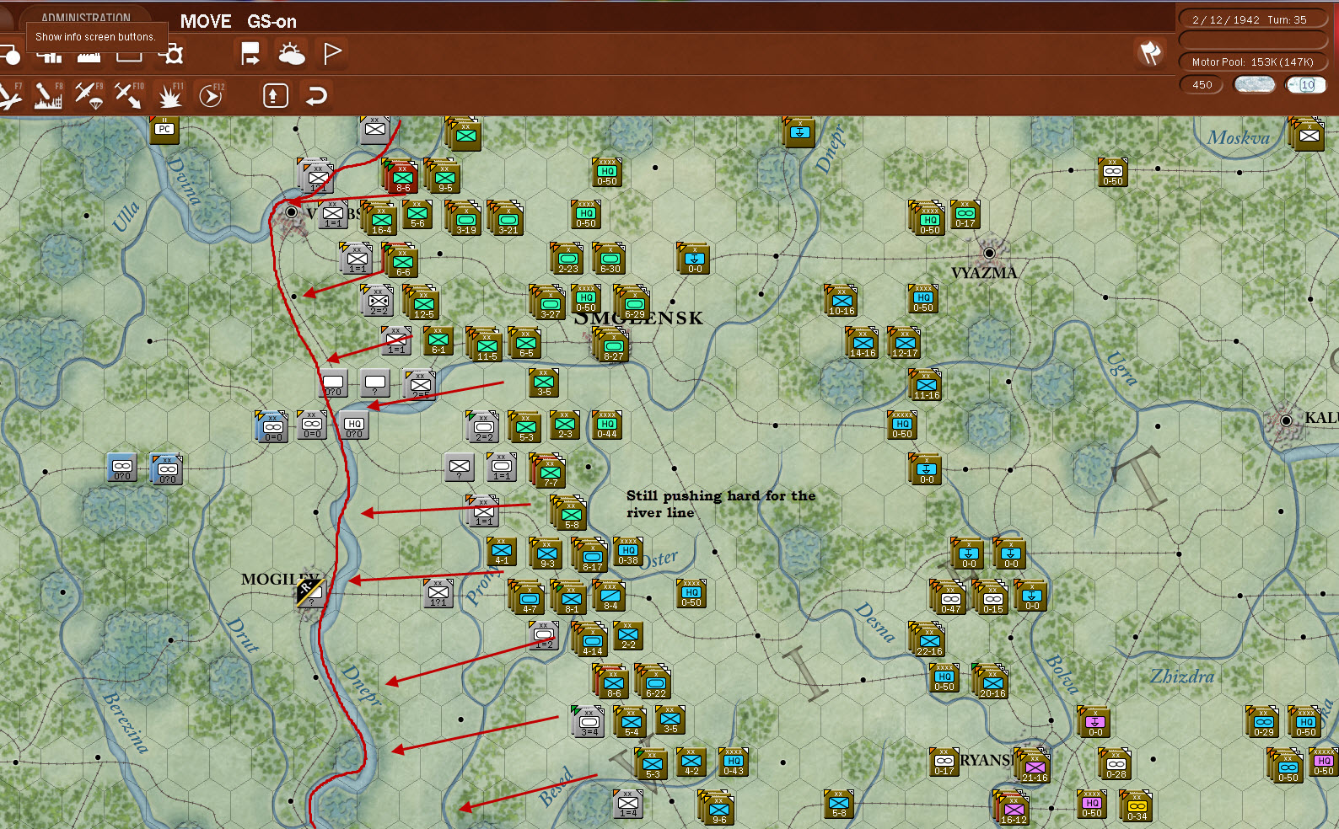This screenshot has height=829, width=1339.
Task: Click the flag-with-arrow end turn icon
Action: tap(250, 53)
